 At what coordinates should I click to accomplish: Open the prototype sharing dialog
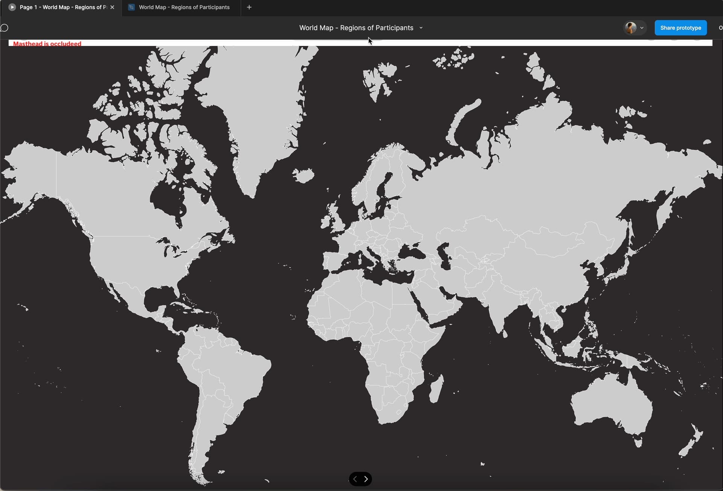[x=681, y=28]
